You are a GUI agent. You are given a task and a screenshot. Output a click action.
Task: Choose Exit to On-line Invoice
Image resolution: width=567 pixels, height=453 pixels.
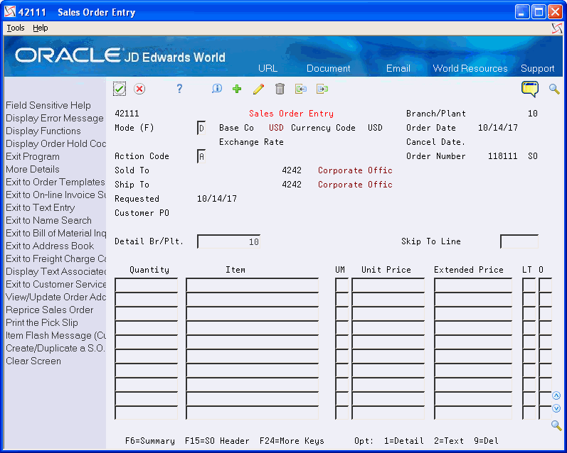[55, 195]
